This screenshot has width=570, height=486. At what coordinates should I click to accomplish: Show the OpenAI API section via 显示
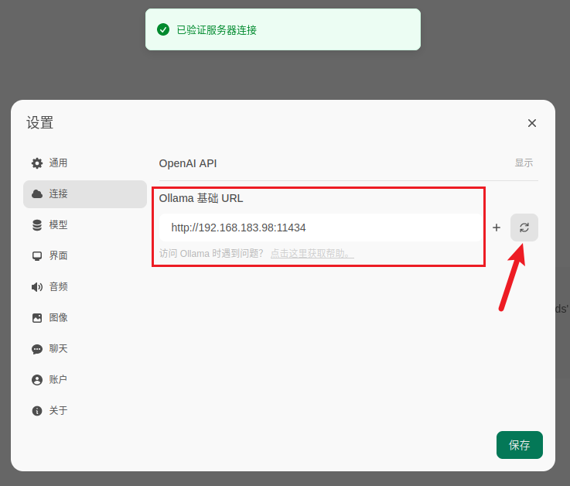coord(524,163)
